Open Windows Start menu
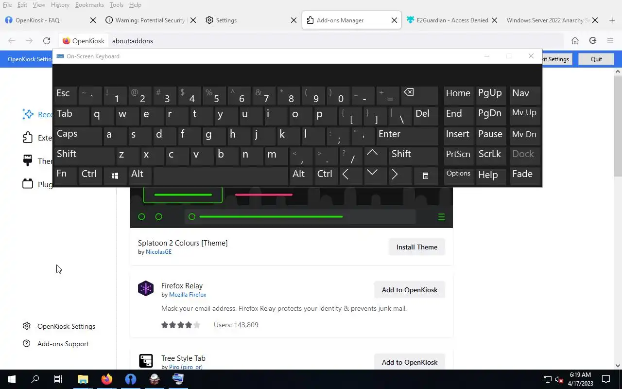Viewport: 622px width, 389px height. pos(12,379)
